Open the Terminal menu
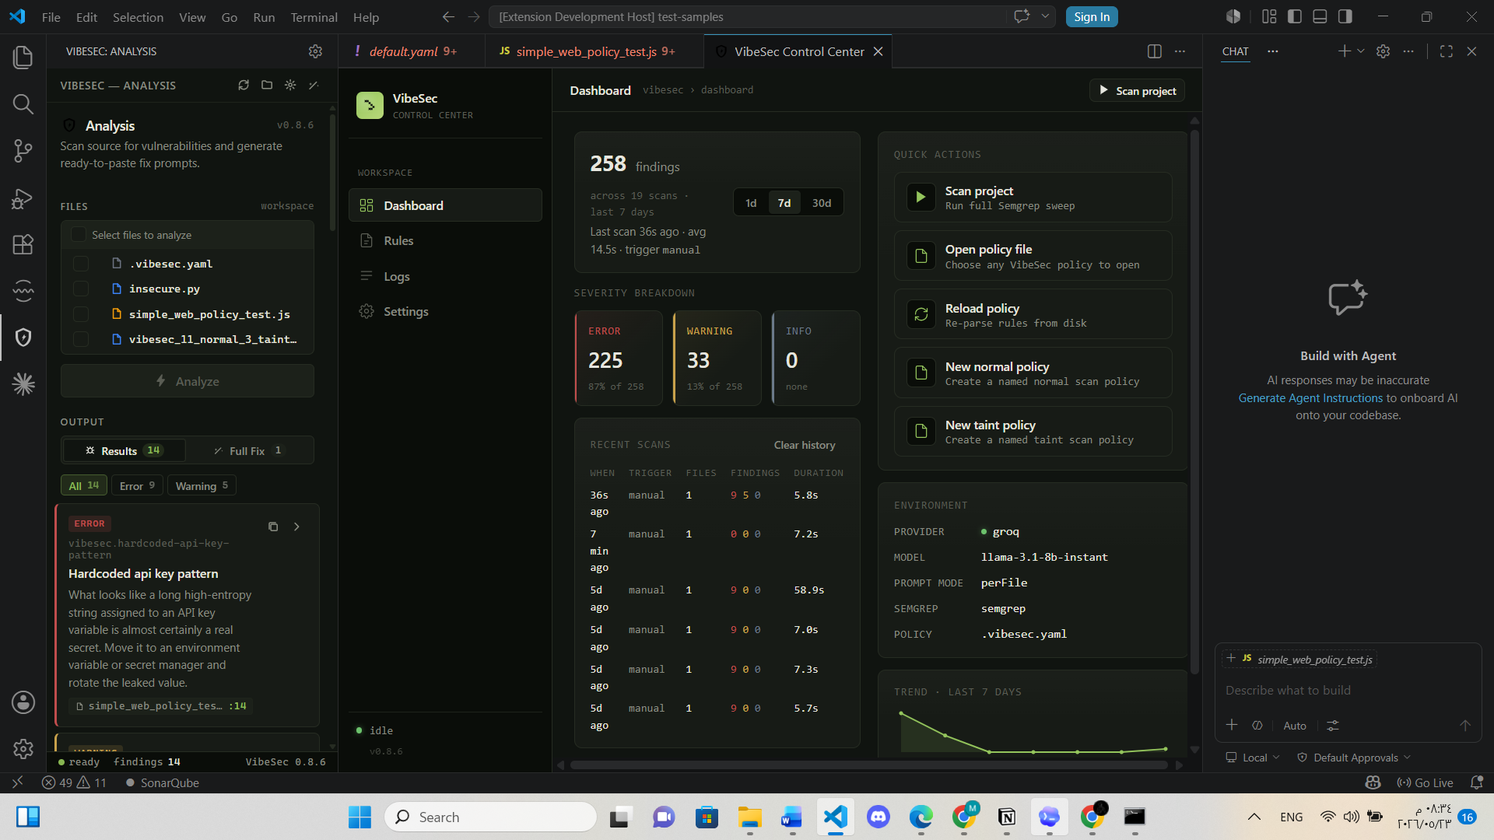The height and width of the screenshot is (840, 1494). point(314,16)
